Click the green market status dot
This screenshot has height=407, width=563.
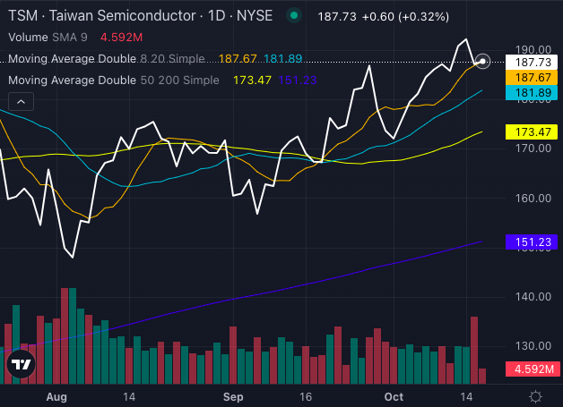293,15
